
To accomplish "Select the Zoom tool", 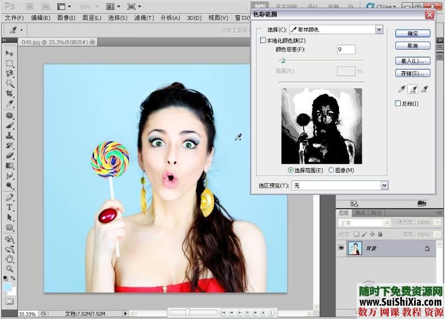I will [x=9, y=268].
